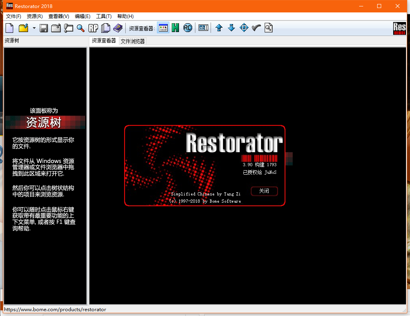The height and width of the screenshot is (316, 410).
Task: Open the 工具(T) menu
Action: (104, 16)
